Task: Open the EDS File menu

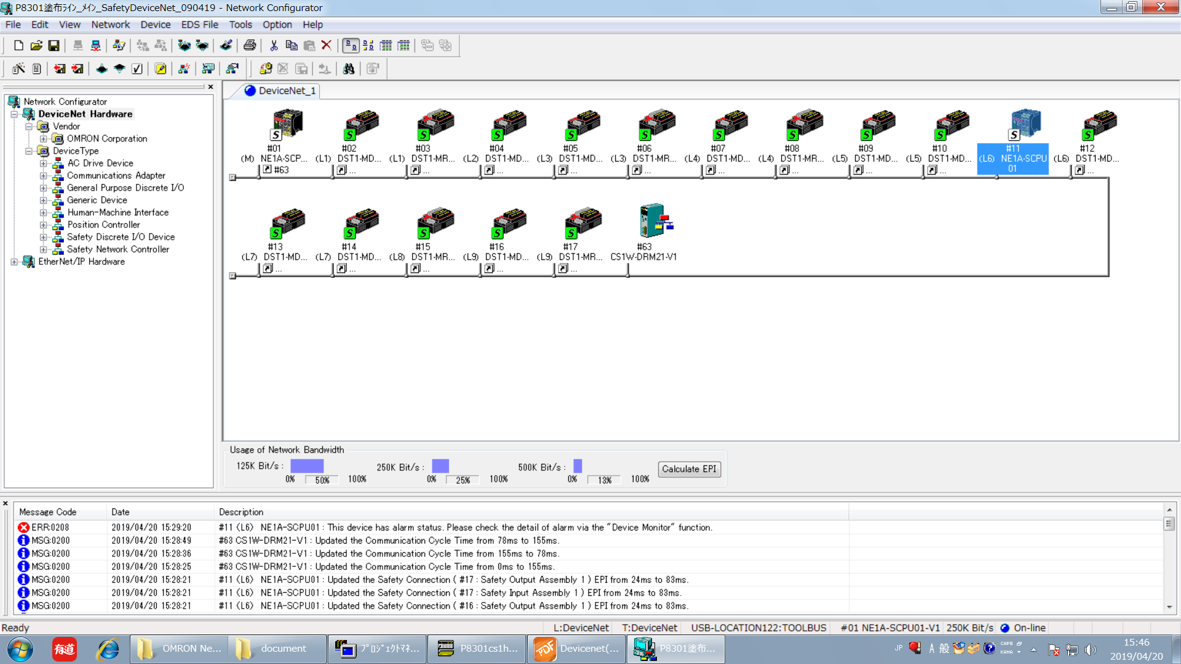Action: click(x=199, y=25)
